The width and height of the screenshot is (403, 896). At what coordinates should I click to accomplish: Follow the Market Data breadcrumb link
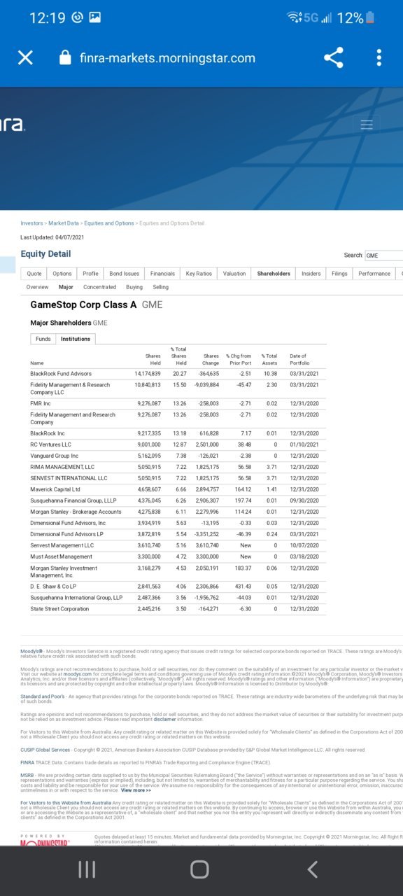(64, 223)
